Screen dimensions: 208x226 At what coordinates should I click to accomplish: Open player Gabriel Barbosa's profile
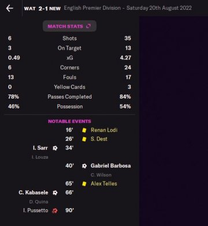[x=111, y=166]
